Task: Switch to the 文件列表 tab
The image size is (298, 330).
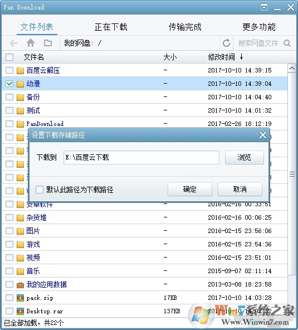Action: click(x=37, y=27)
